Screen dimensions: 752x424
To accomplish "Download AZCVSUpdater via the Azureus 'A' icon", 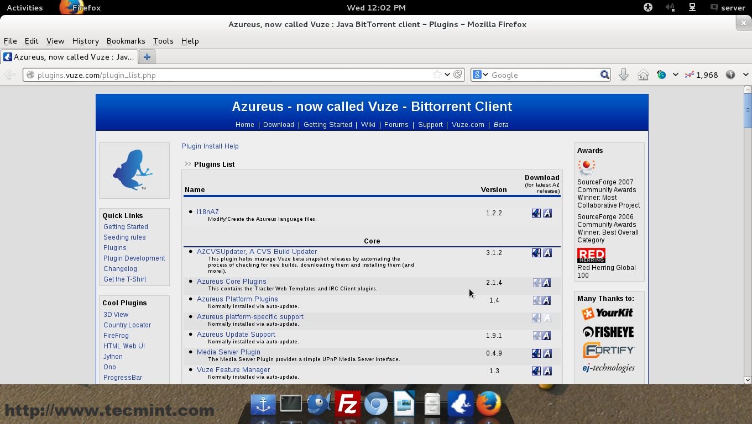I will click(547, 253).
